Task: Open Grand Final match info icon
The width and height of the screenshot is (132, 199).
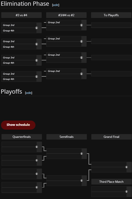Action: pos(127,167)
